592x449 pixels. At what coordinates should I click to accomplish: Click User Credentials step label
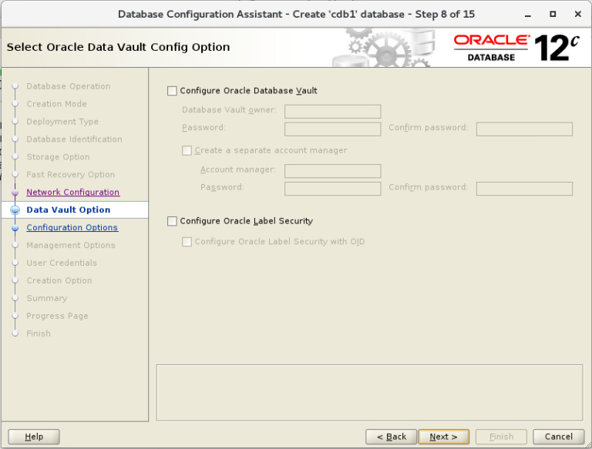62,263
